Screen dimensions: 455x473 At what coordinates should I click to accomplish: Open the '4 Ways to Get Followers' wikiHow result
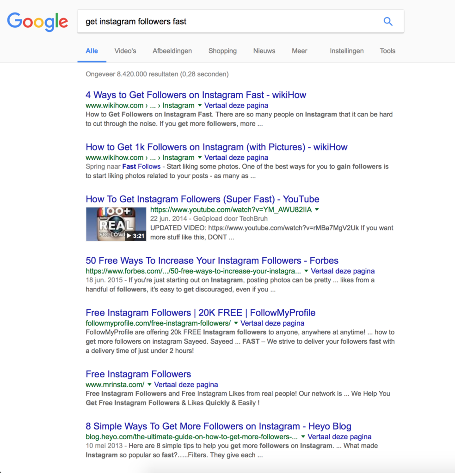pos(196,95)
